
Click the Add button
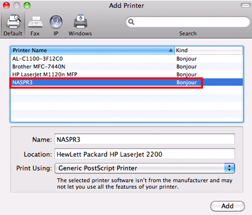227,206
